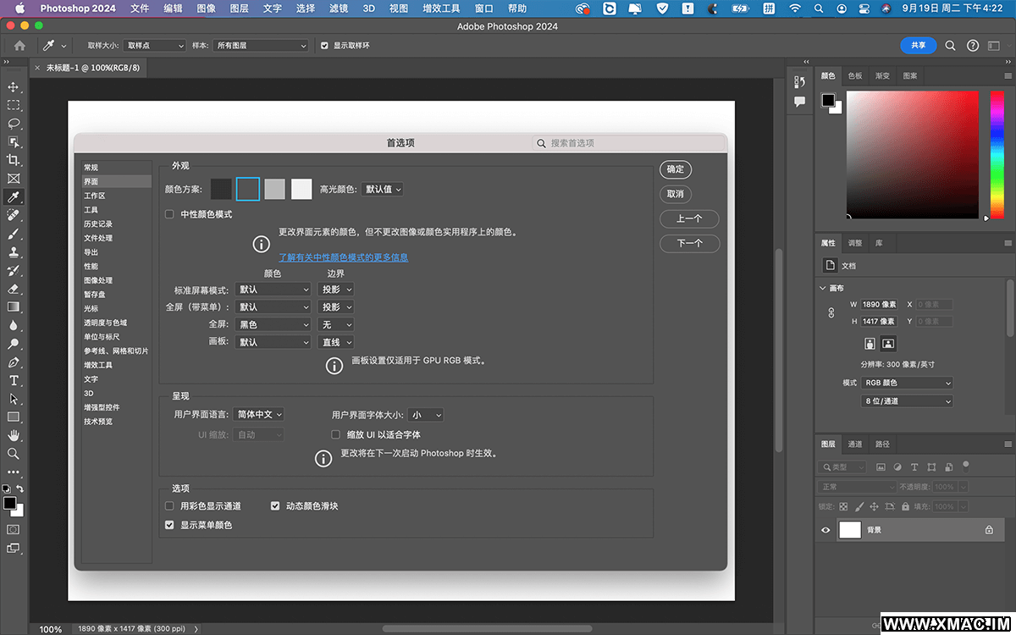Toggle the layer filter on/off switch

[x=966, y=465]
